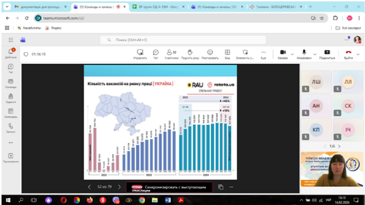Open the Chat panel in meeting toolbar
365x205 pixels.
pyautogui.click(x=156, y=54)
